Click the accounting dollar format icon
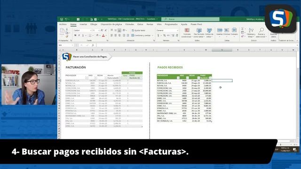This screenshot has width=301, height=169. (x=158, y=36)
